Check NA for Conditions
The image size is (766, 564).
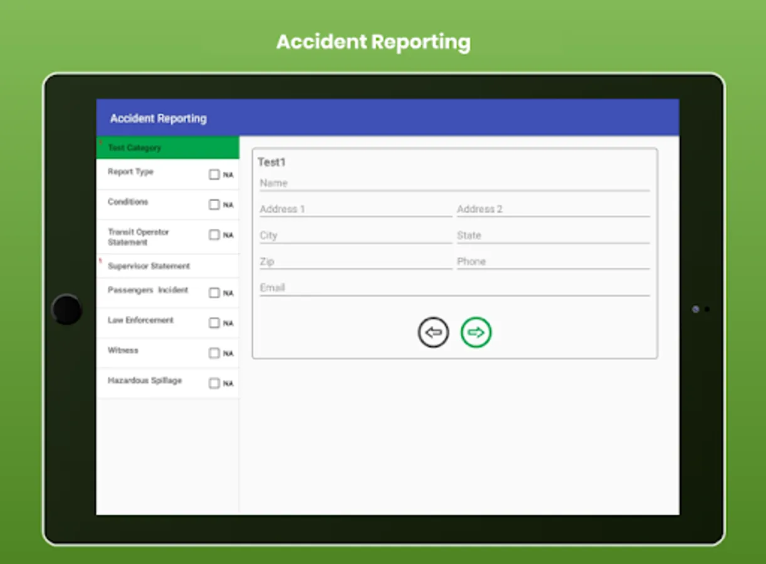click(214, 205)
